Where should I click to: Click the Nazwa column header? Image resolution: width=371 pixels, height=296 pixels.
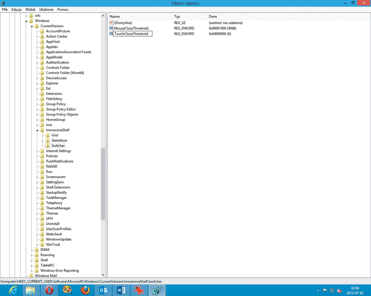pos(140,16)
